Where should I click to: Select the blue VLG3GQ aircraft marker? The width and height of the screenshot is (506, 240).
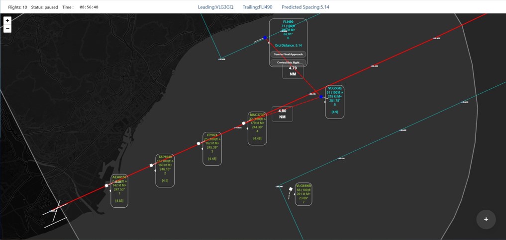(x=321, y=97)
